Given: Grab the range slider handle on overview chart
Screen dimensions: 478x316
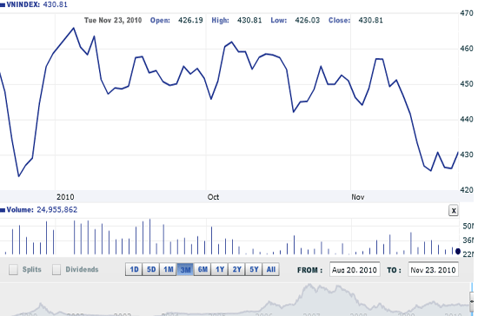Looking at the screenshot, I should tap(471, 301).
